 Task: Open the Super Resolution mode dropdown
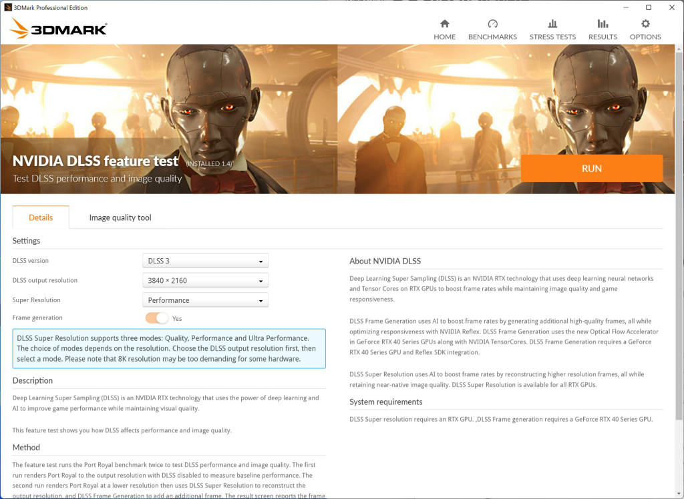pyautogui.click(x=206, y=300)
